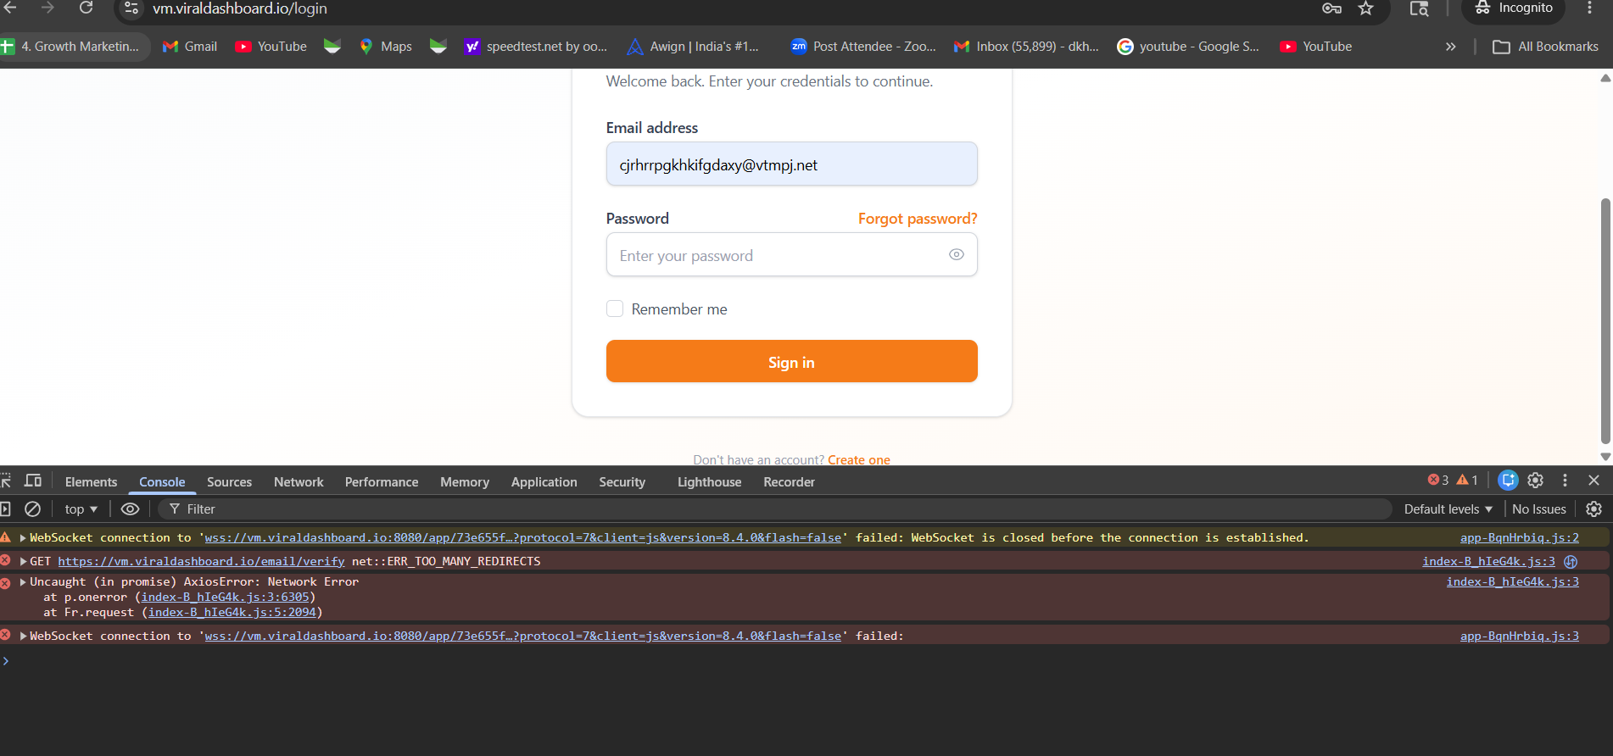The width and height of the screenshot is (1613, 756).
Task: Show hidden bookmarks with the double chevron
Action: (x=1451, y=47)
